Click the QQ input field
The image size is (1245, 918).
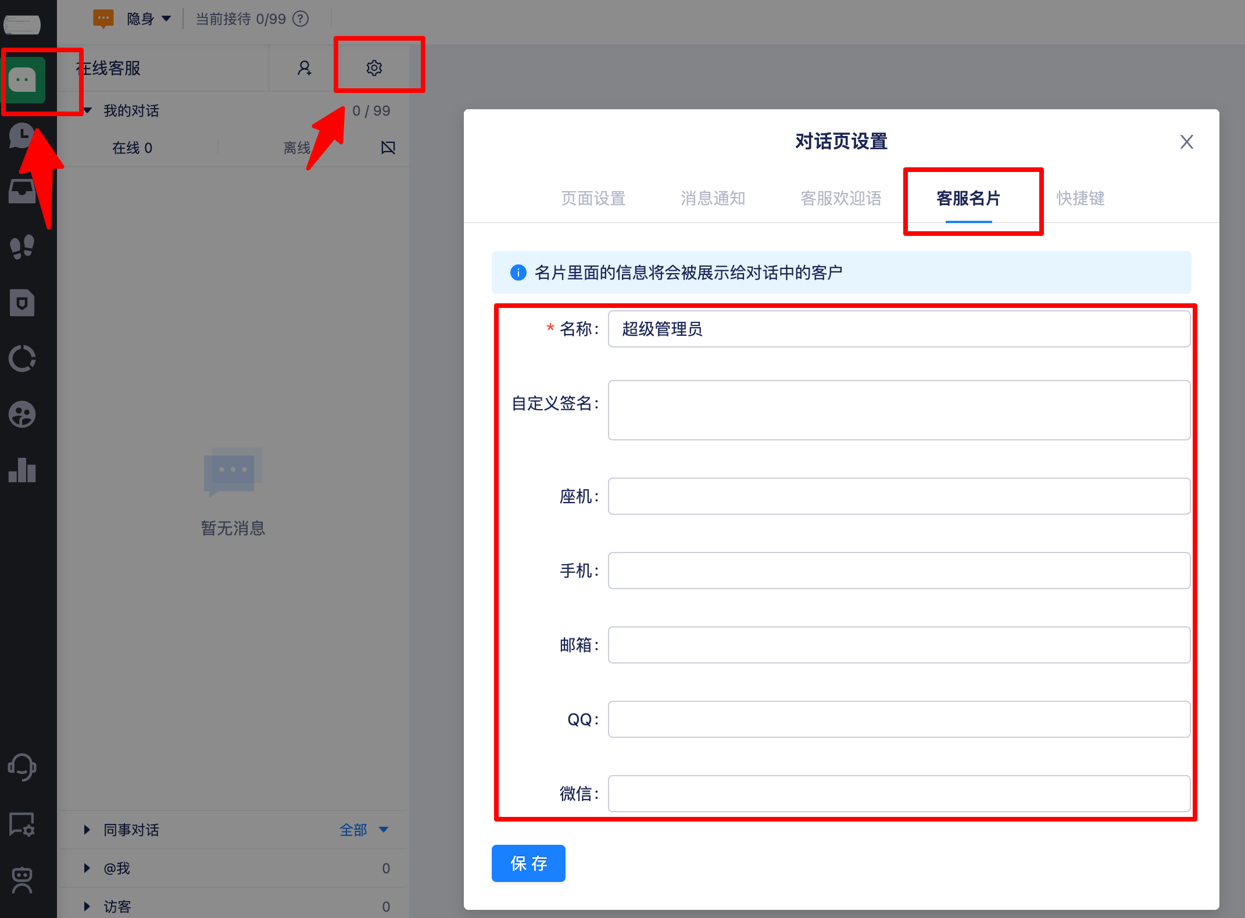point(899,719)
